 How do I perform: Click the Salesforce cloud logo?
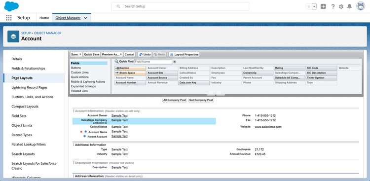[11, 6]
